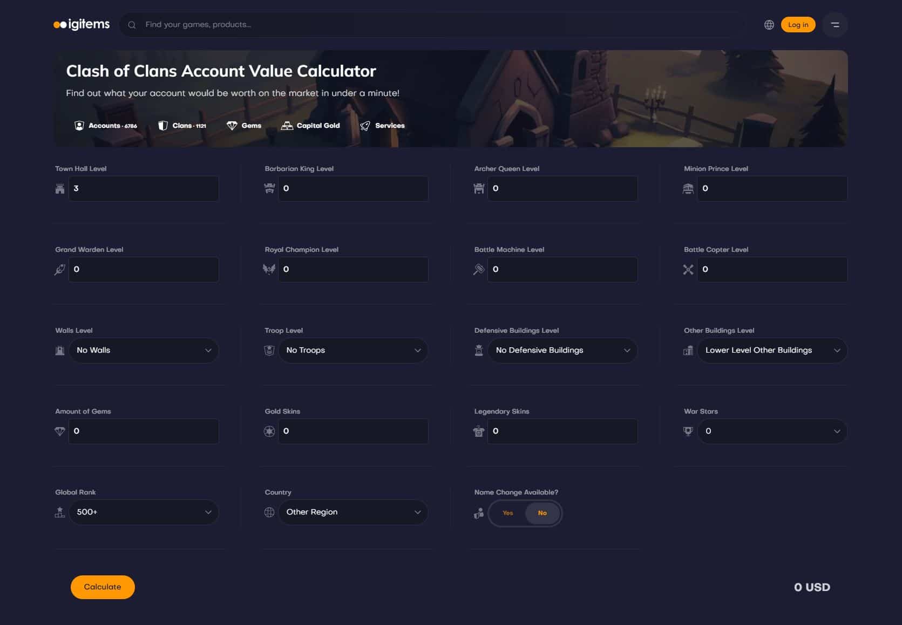
Task: Open the Defensive Buildings Level dropdown
Action: 562,351
